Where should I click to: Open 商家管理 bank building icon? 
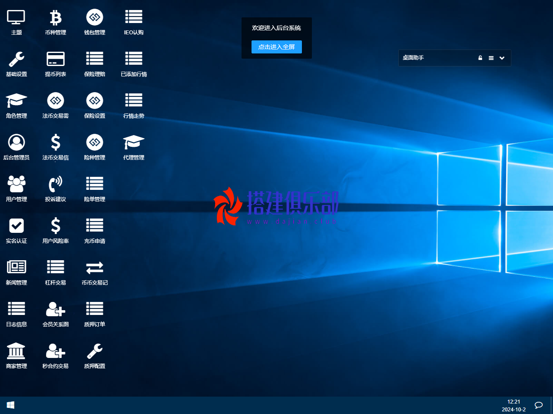pyautogui.click(x=17, y=355)
